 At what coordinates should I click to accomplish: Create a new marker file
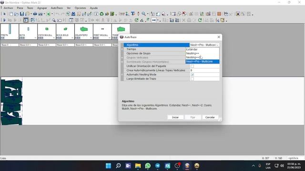(11, 14)
